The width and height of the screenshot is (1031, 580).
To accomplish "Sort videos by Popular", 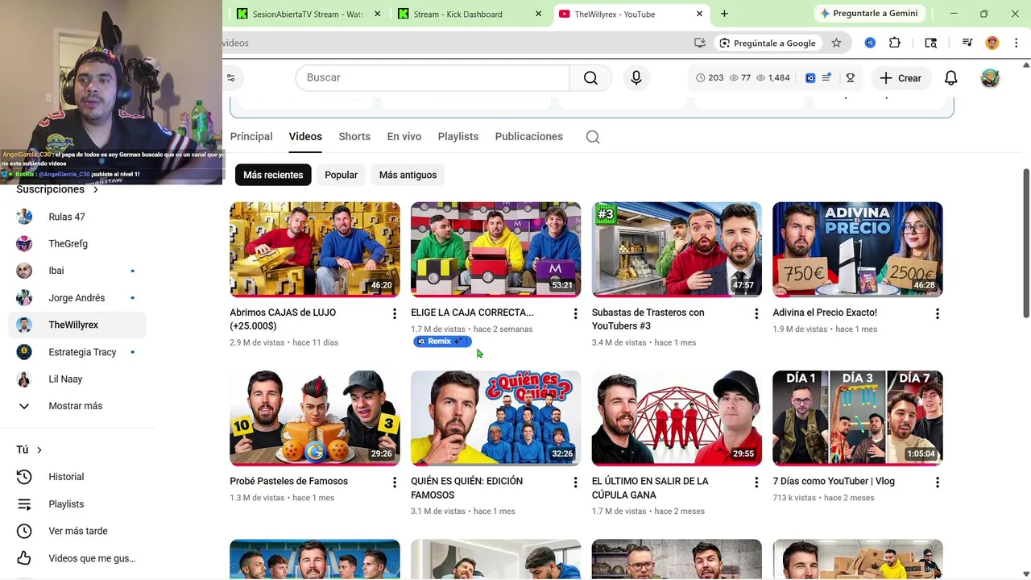I will click(x=341, y=175).
